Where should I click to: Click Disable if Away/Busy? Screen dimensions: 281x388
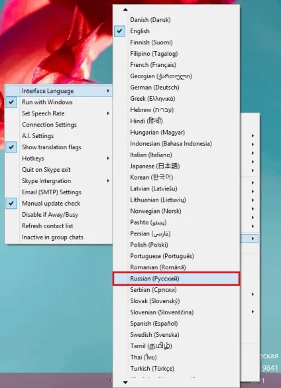58,215
